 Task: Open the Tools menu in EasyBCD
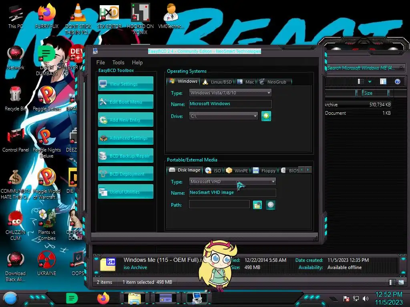[118, 62]
